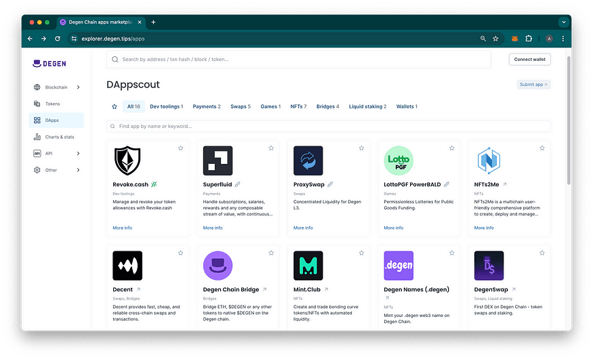Click the .degen names logo
Screen dimensions: 593x359
pyautogui.click(x=398, y=266)
